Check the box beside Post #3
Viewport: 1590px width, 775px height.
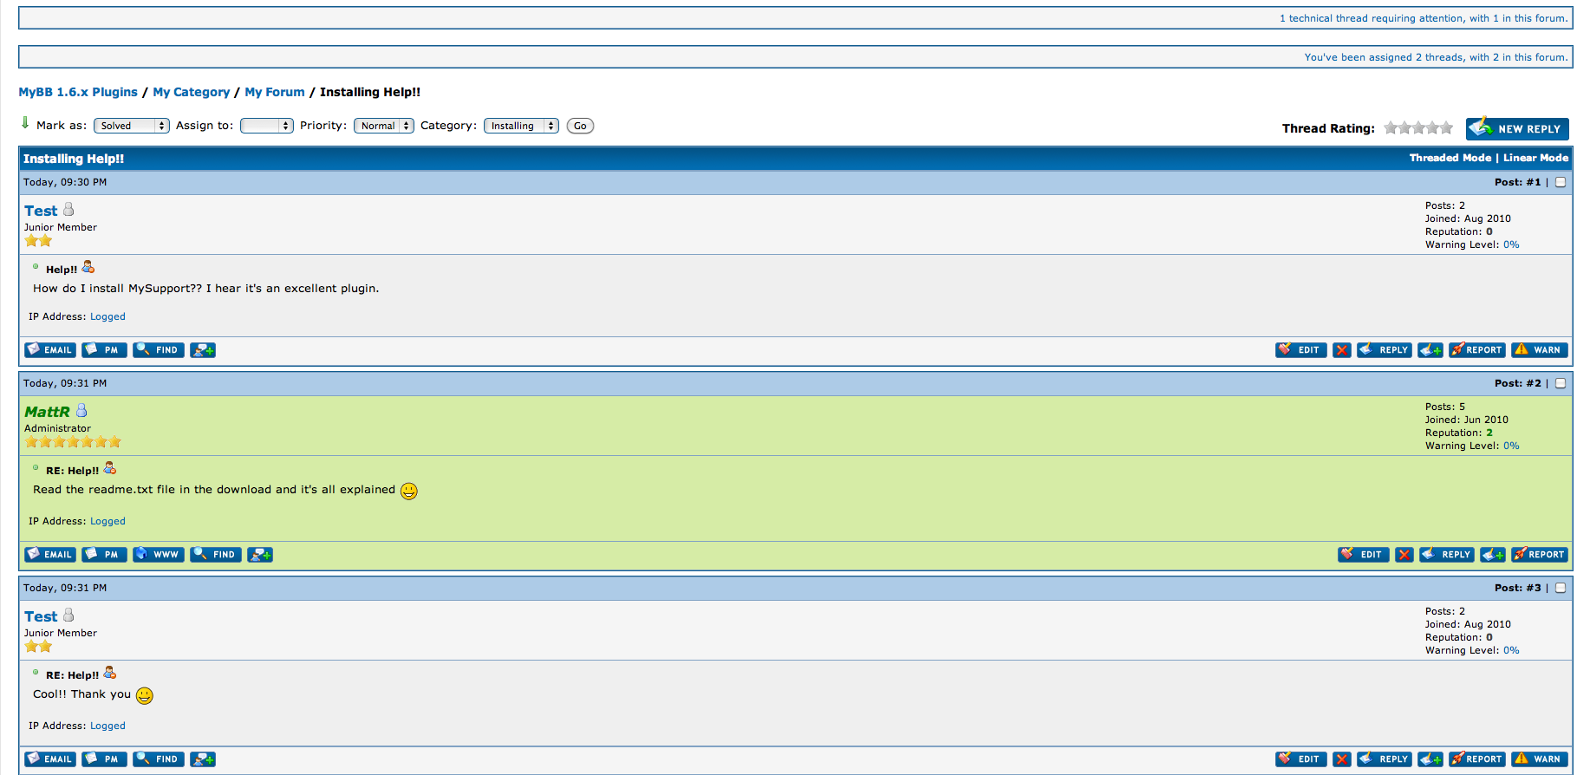1561,588
